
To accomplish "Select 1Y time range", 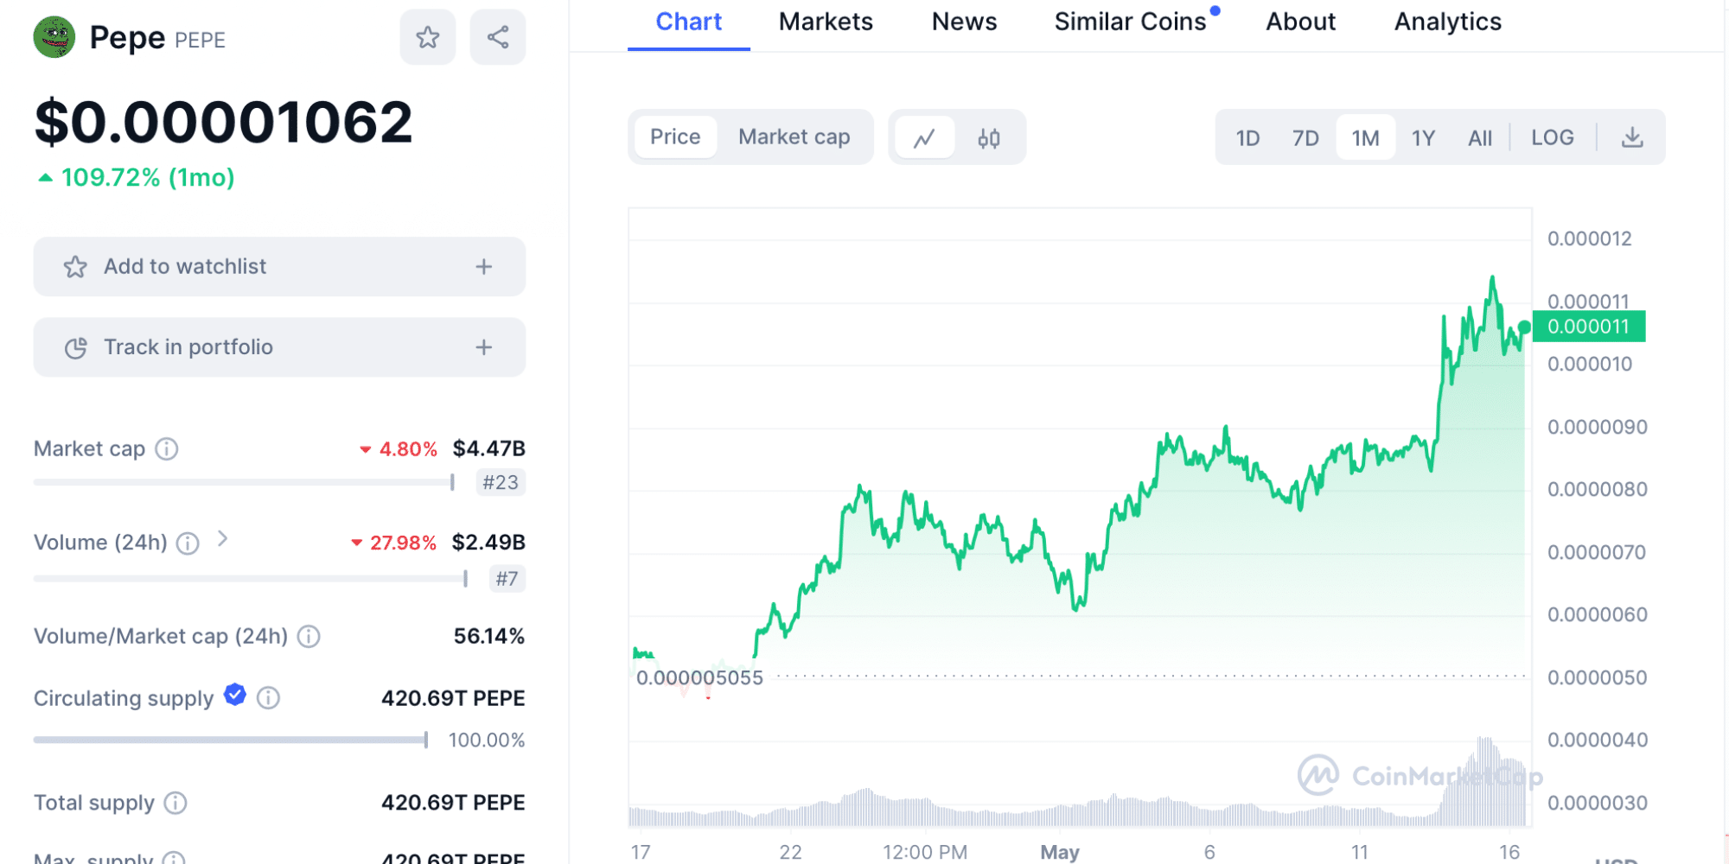I will pyautogui.click(x=1423, y=137).
